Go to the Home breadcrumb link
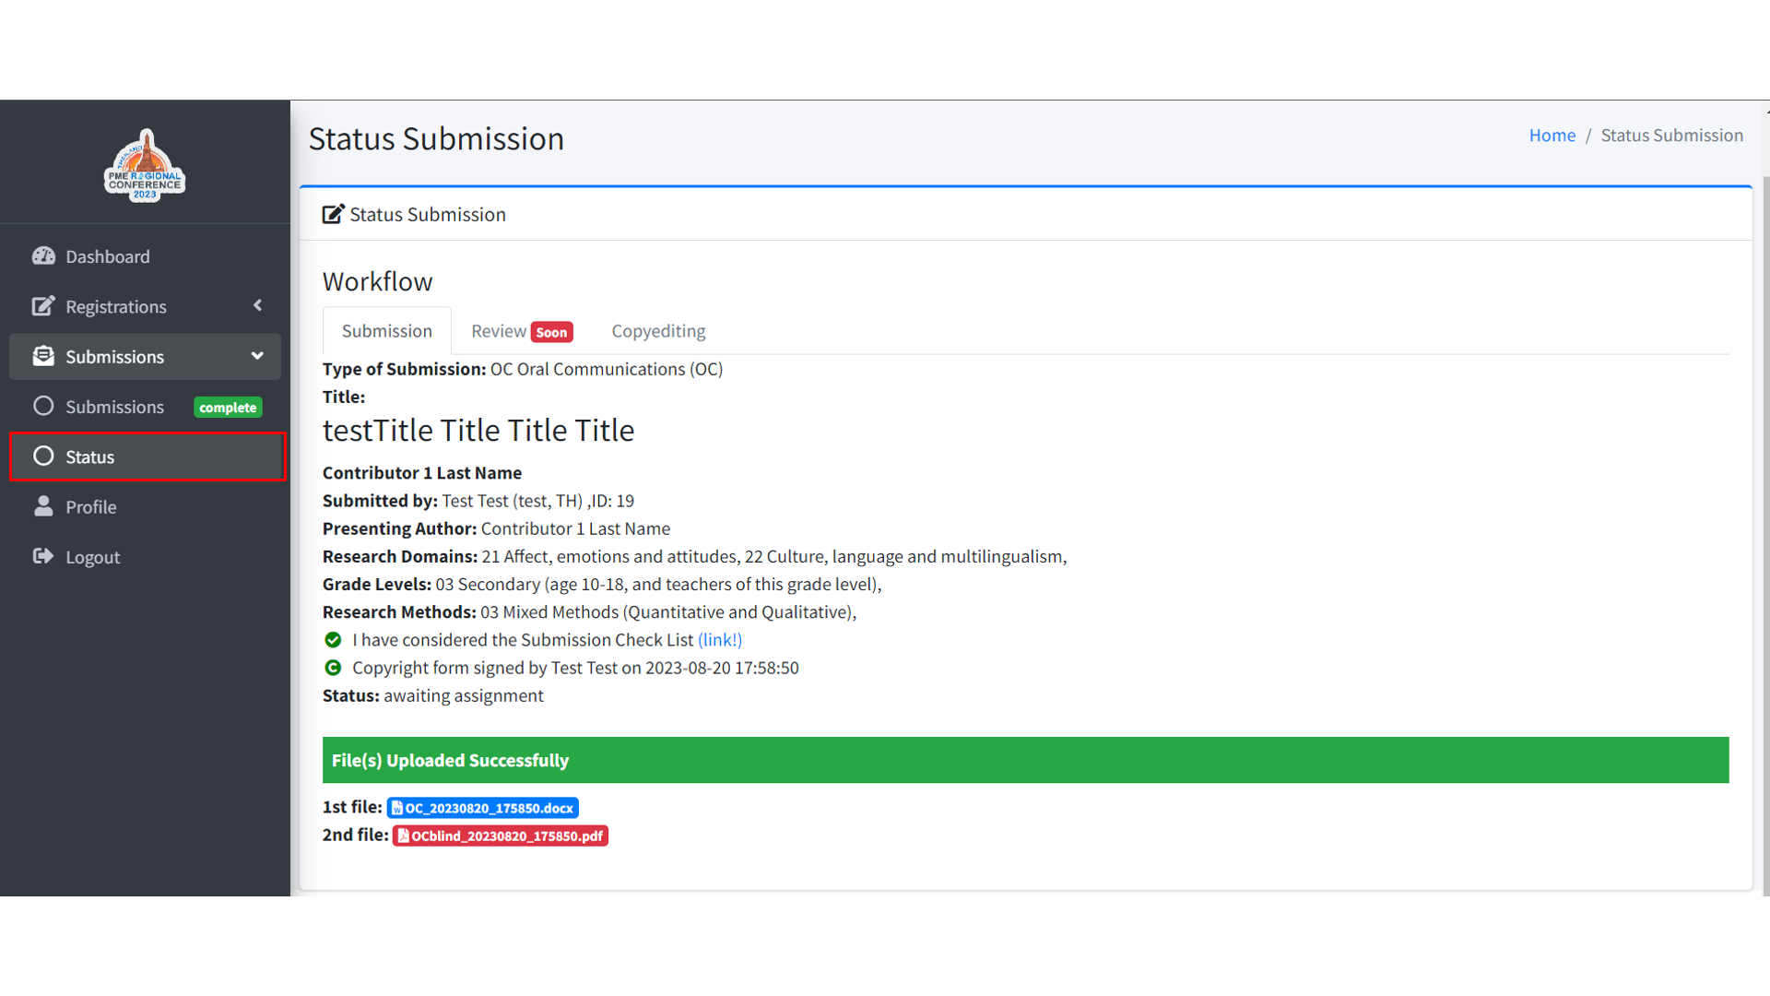1770x996 pixels. point(1552,136)
